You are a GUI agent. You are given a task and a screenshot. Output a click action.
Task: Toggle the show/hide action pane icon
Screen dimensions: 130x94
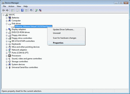click(x=26, y=10)
